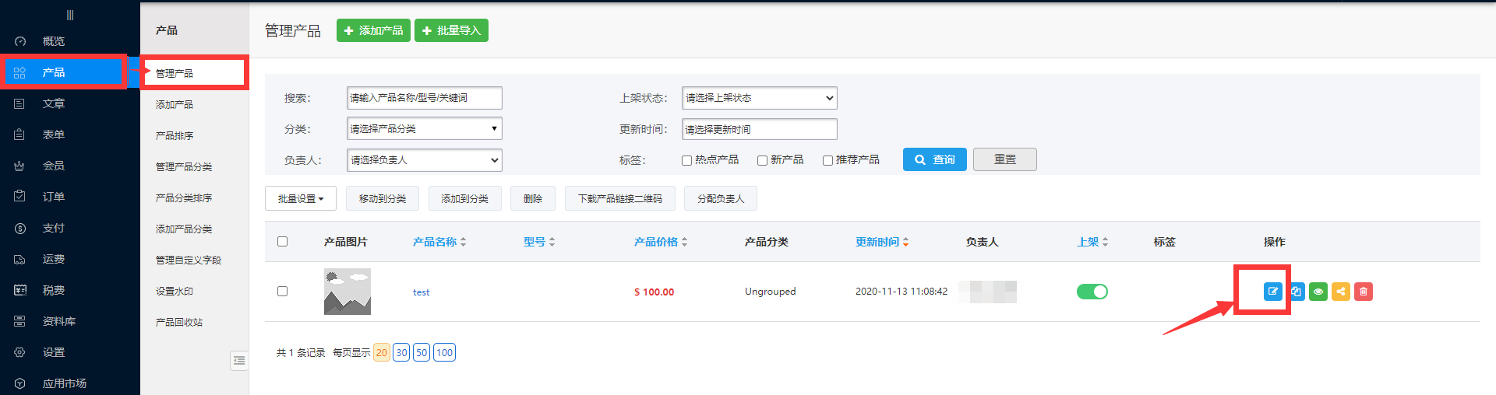Click the 移动到分类 button

coord(383,198)
